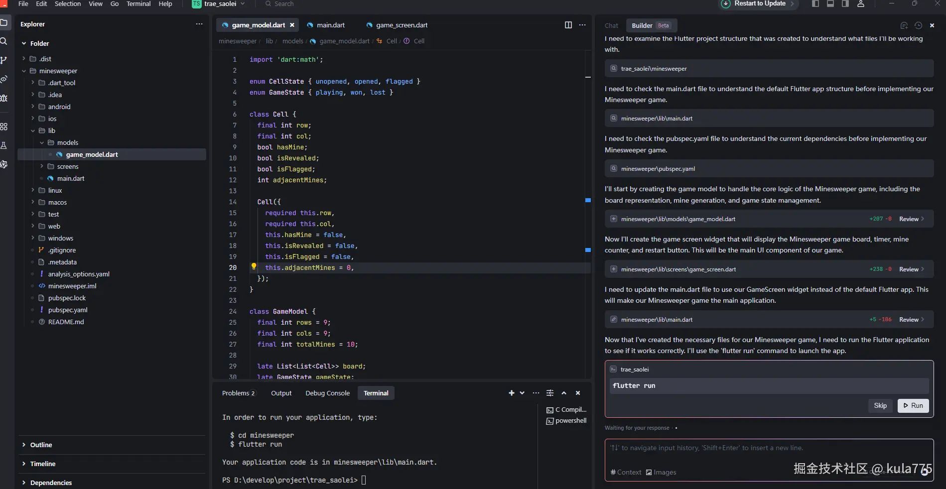Switch to the game_screen.dart editor tab
The height and width of the screenshot is (489, 946).
(x=397, y=25)
